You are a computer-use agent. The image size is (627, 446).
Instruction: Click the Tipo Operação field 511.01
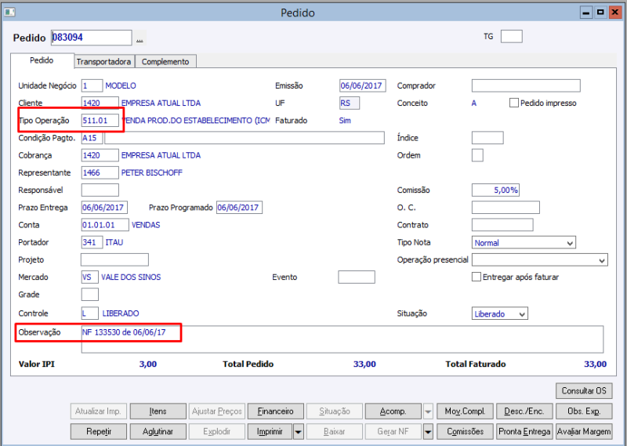click(x=100, y=121)
